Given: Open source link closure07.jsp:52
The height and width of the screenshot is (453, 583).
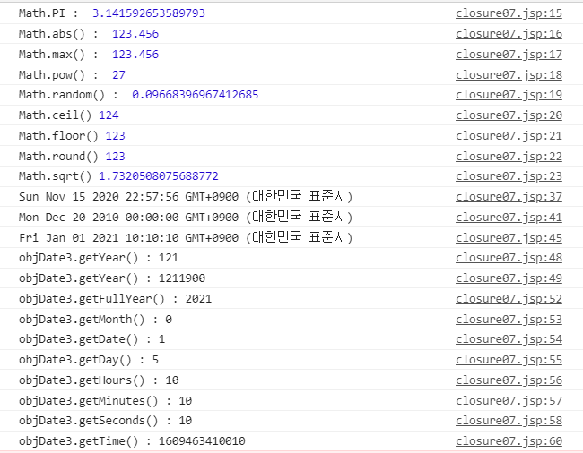Looking at the screenshot, I should point(509,299).
